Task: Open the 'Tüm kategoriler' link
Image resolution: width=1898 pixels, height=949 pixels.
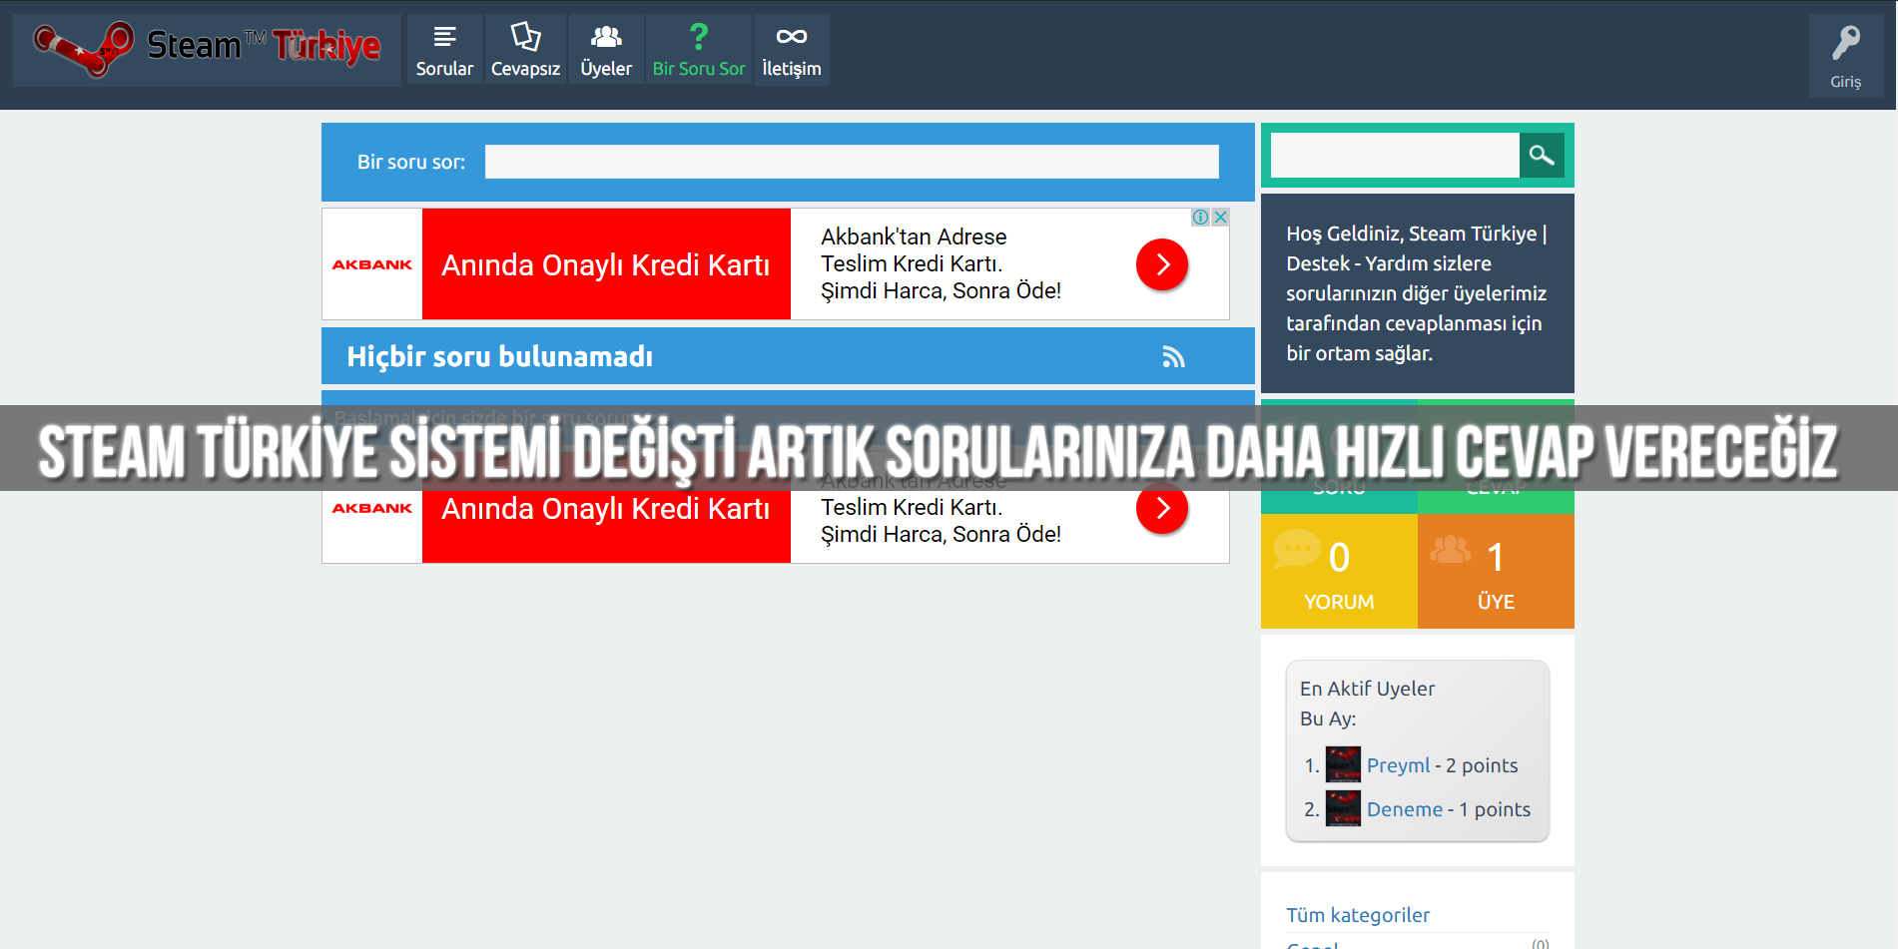Action: click(1358, 915)
